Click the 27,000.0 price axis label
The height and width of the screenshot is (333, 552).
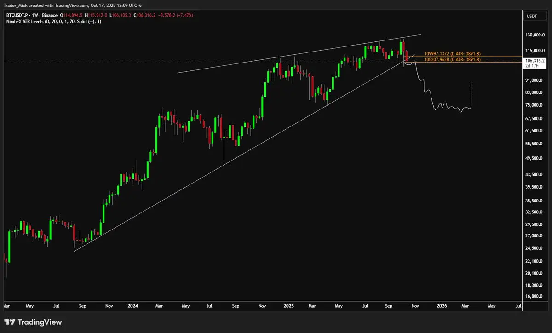point(535,236)
